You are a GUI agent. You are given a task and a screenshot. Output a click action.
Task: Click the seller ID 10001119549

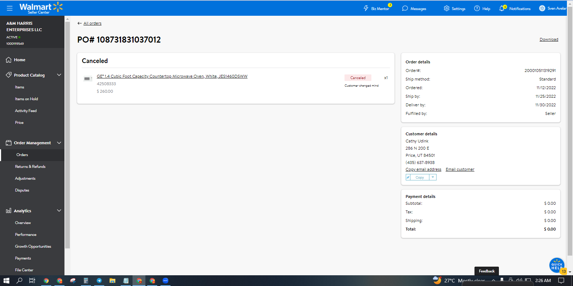pyautogui.click(x=15, y=44)
